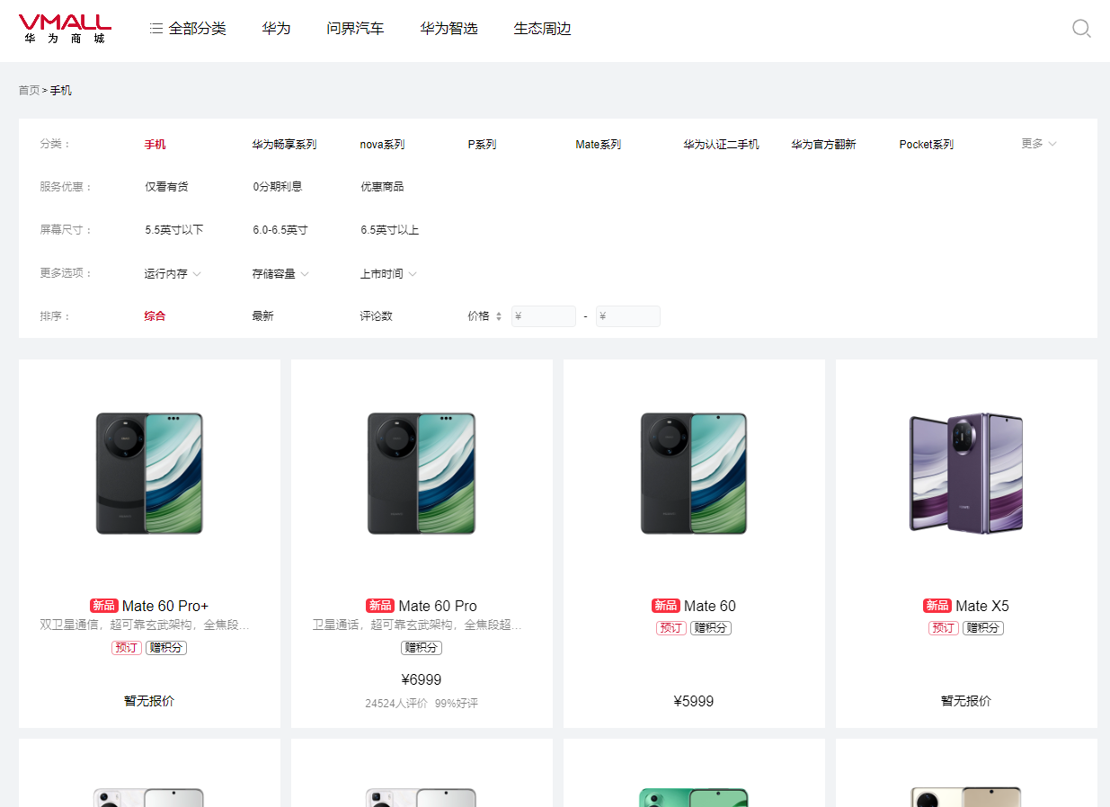
Task: Click the minimum price input field
Action: pos(544,316)
